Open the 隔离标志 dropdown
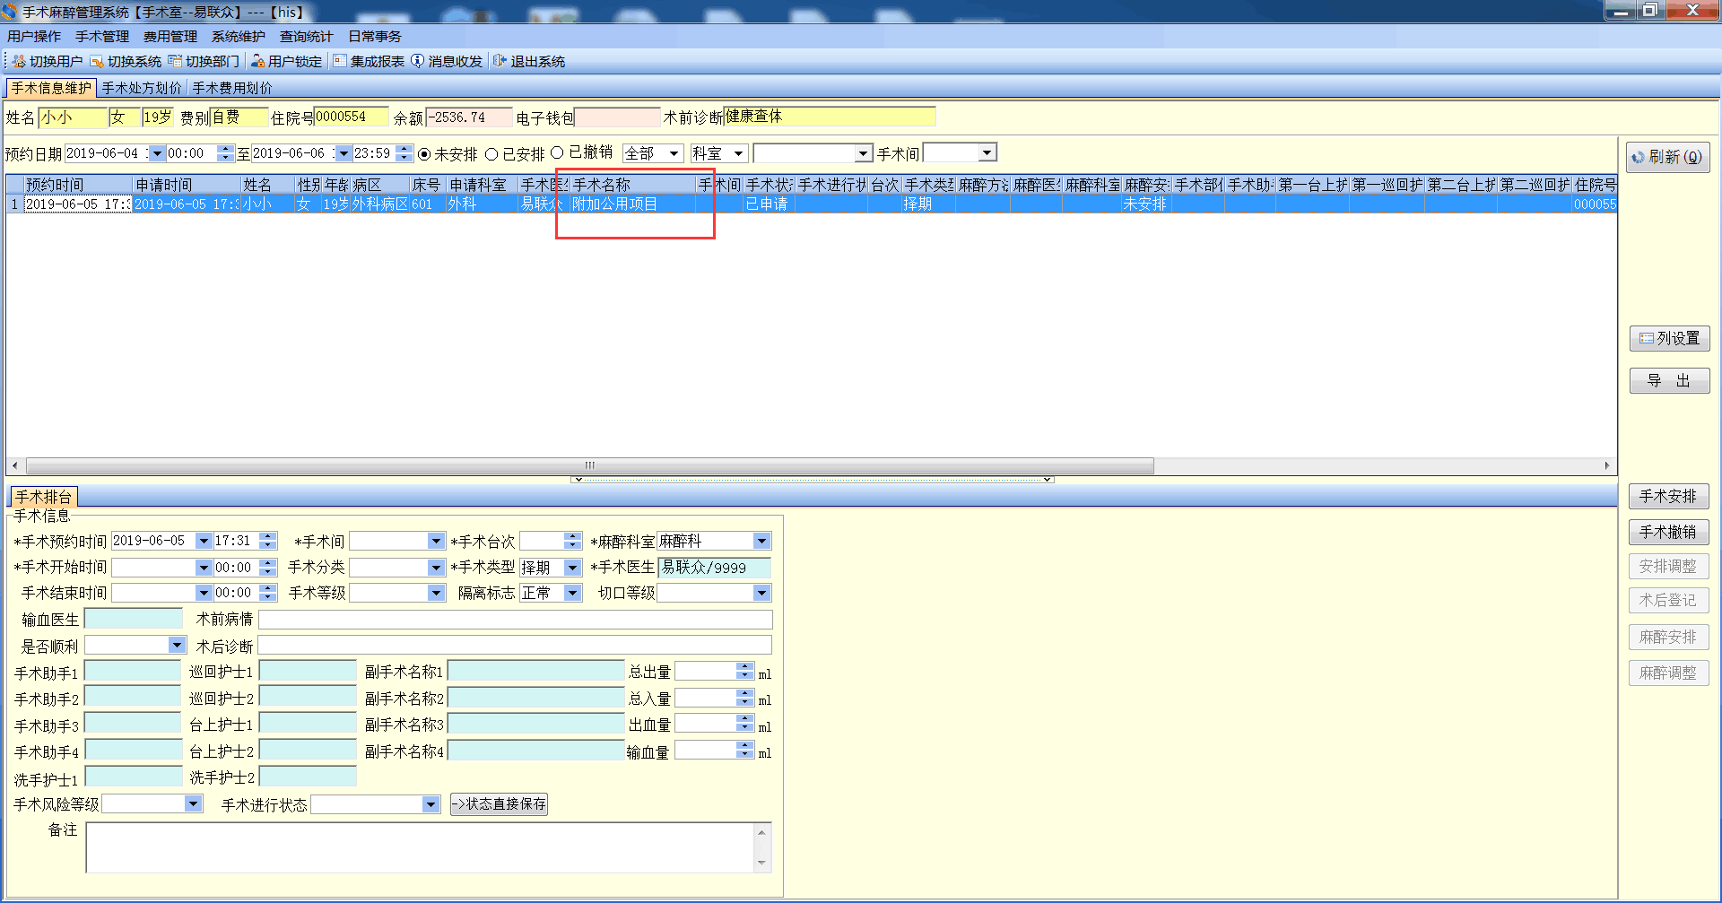Viewport: 1722px width, 903px height. pos(572,593)
